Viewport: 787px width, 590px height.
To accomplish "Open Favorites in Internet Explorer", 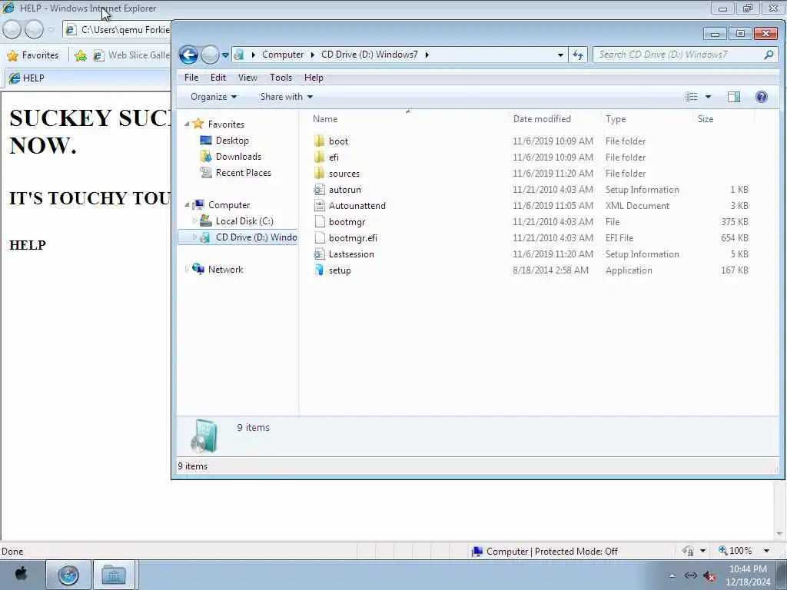I will point(33,55).
